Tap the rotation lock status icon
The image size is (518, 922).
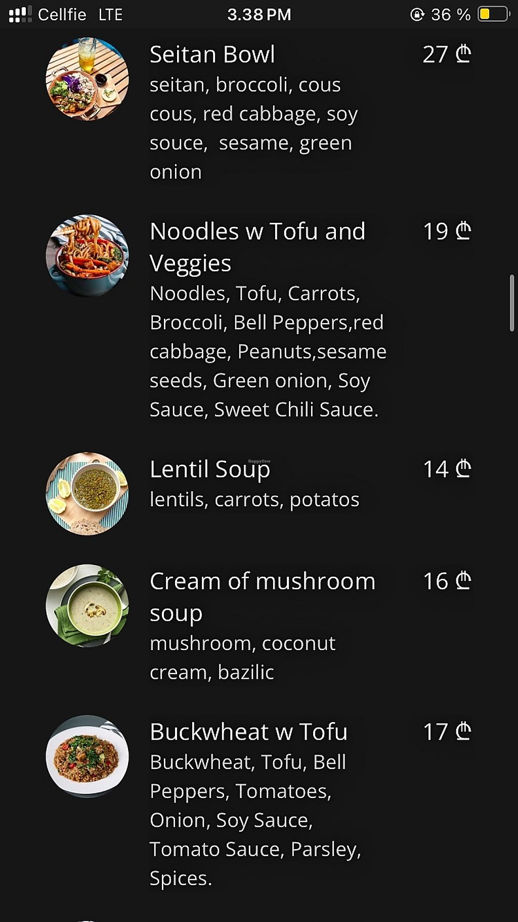(x=417, y=14)
